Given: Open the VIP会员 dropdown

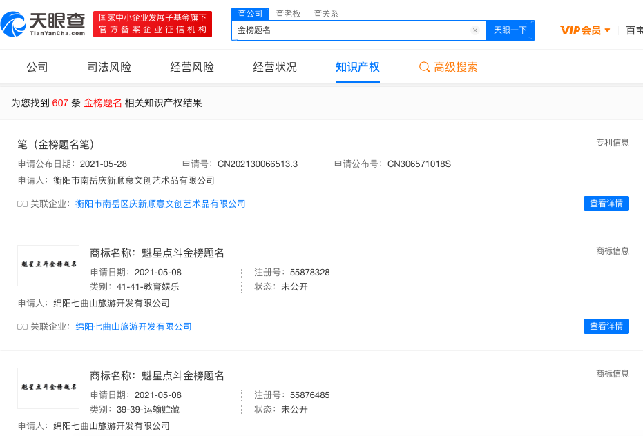Looking at the screenshot, I should (585, 30).
